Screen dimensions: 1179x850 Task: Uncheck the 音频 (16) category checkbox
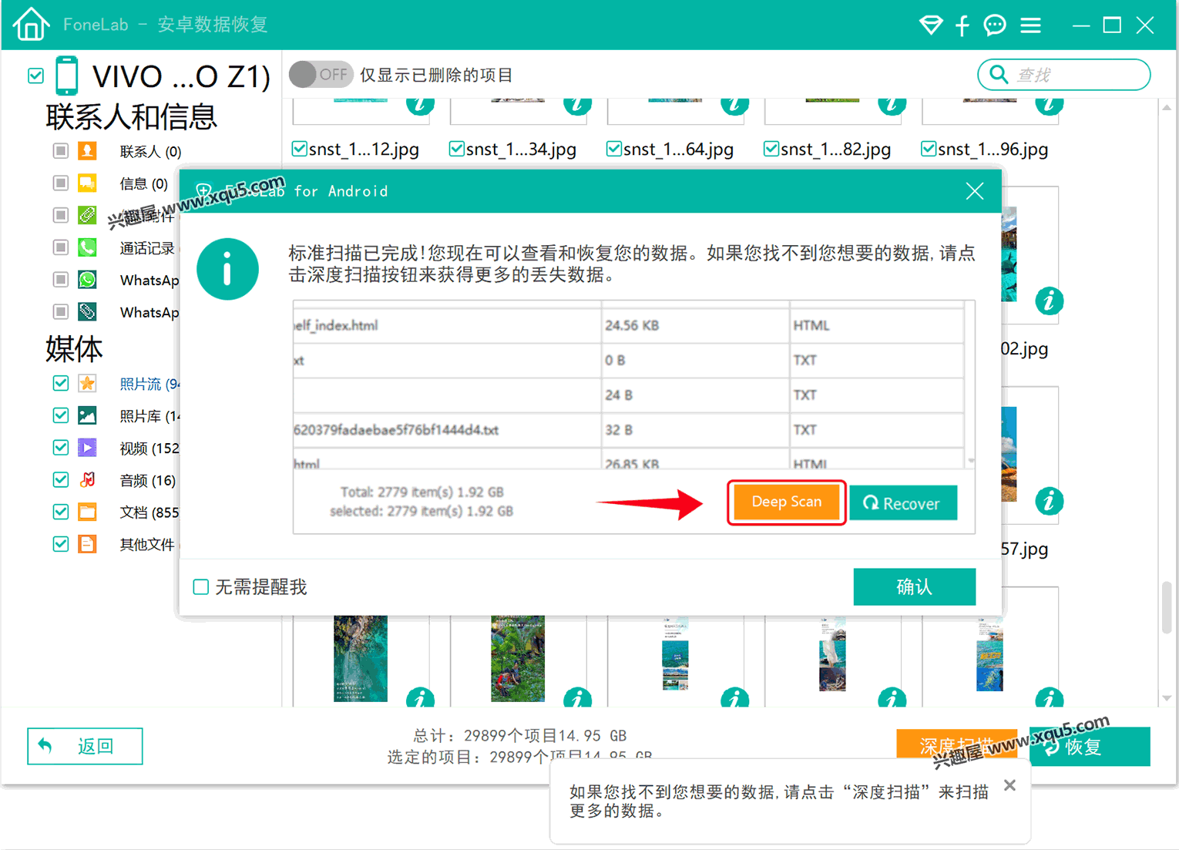coord(61,479)
